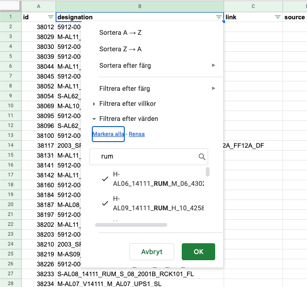
Task: Open the filter icon in the id column header
Action: [x=51, y=17]
